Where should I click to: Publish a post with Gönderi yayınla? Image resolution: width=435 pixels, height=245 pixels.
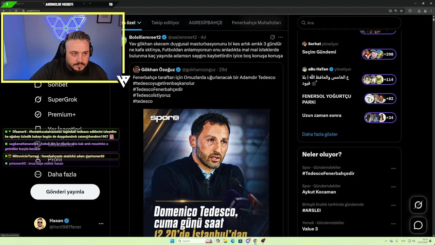tap(65, 192)
